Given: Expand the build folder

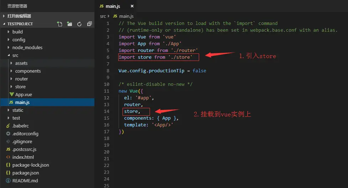Looking at the screenshot, I should (9, 32).
